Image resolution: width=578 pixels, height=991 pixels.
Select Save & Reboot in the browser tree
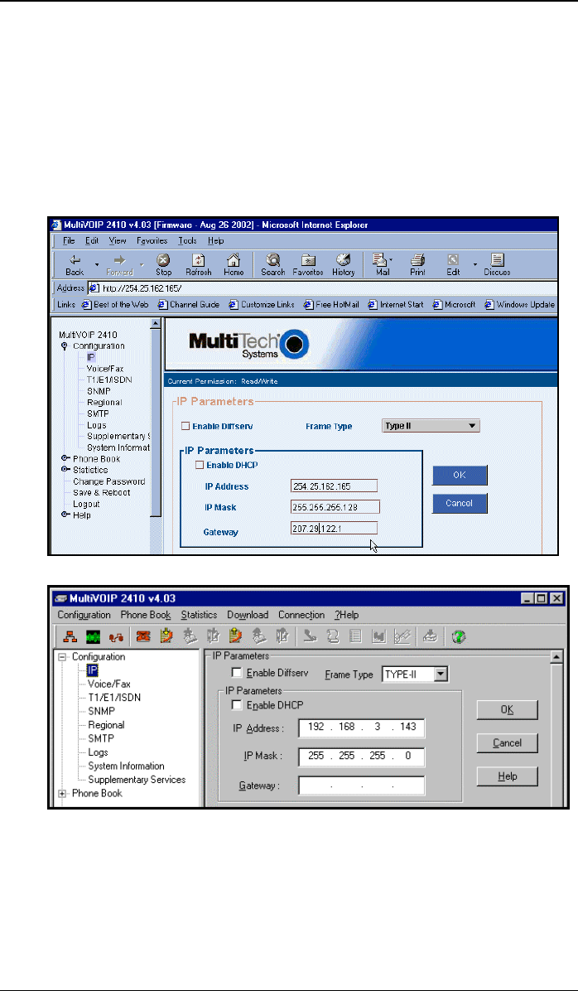click(101, 493)
